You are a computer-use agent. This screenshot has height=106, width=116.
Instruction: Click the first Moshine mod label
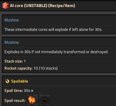[11, 20]
